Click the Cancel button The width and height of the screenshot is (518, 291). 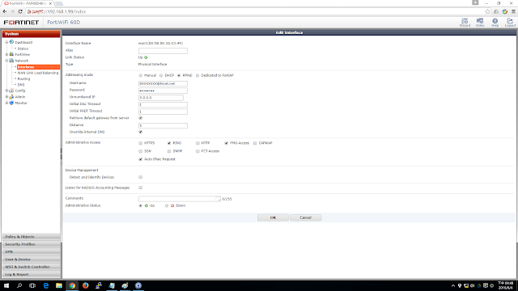[306, 217]
